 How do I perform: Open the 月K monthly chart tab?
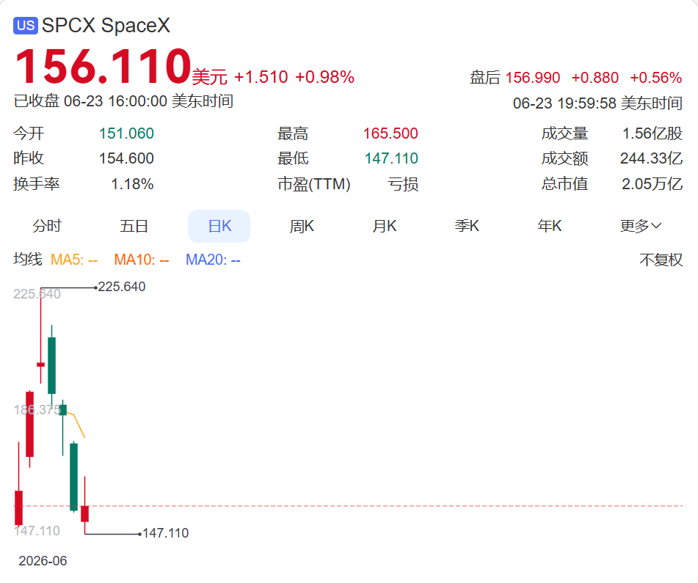click(384, 226)
